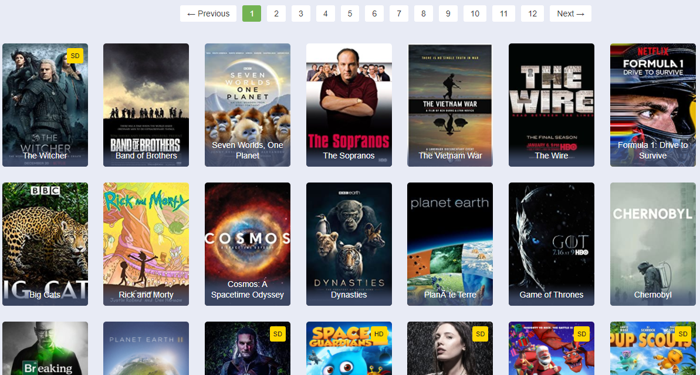The width and height of the screenshot is (700, 375).
Task: Go to the Previous page
Action: click(x=208, y=13)
